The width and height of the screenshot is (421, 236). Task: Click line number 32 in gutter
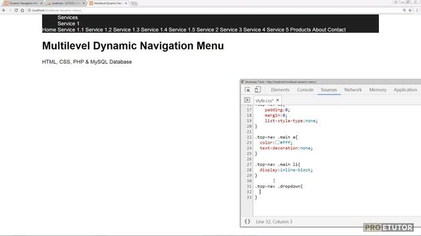(x=249, y=191)
